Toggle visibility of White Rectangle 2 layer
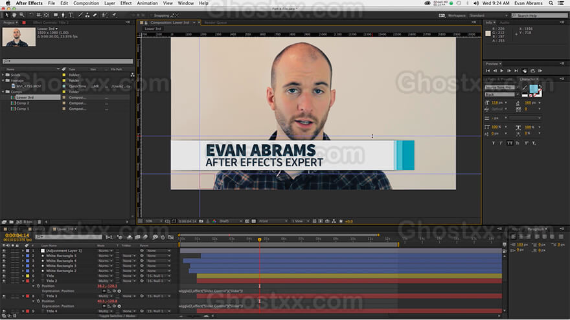570x320 pixels. click(x=4, y=271)
